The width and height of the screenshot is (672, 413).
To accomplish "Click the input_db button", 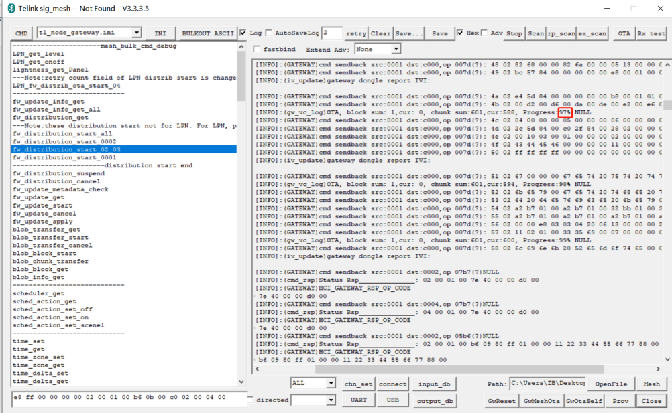I will pyautogui.click(x=434, y=384).
